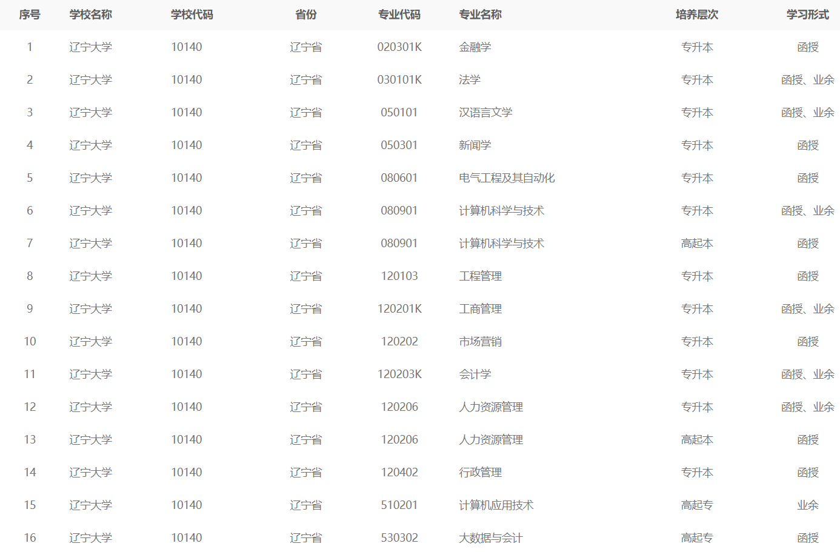The height and width of the screenshot is (552, 840).
Task: Select the 金融学 major name
Action: tap(475, 47)
